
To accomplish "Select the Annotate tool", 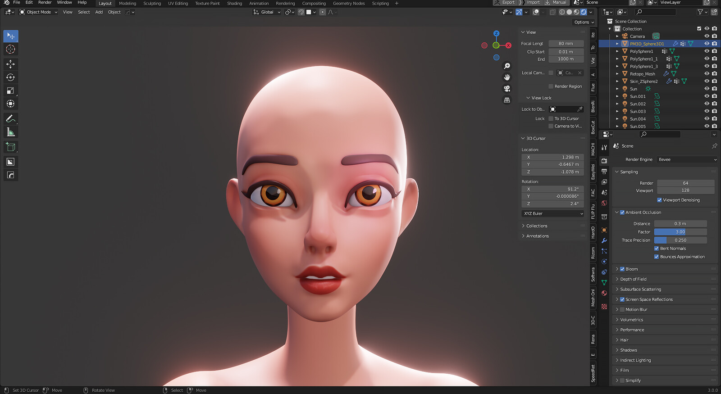I will 11,119.
